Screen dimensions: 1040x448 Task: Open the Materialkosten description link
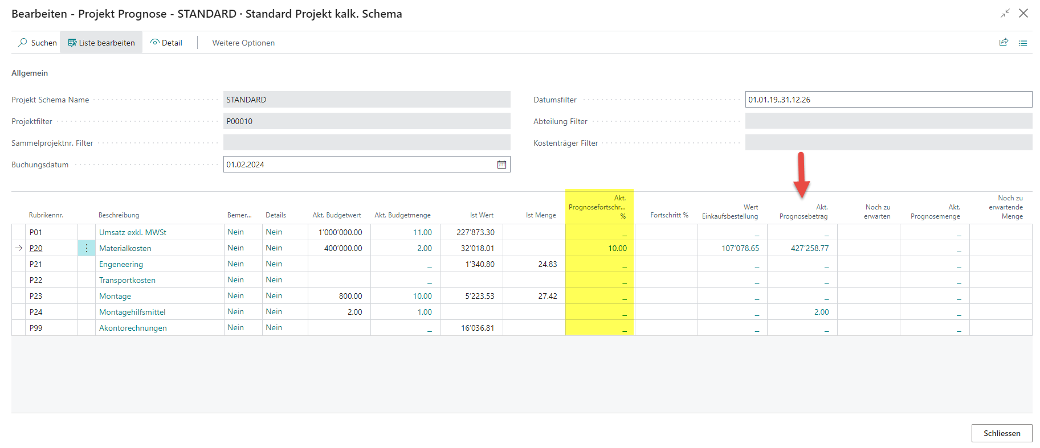[125, 248]
